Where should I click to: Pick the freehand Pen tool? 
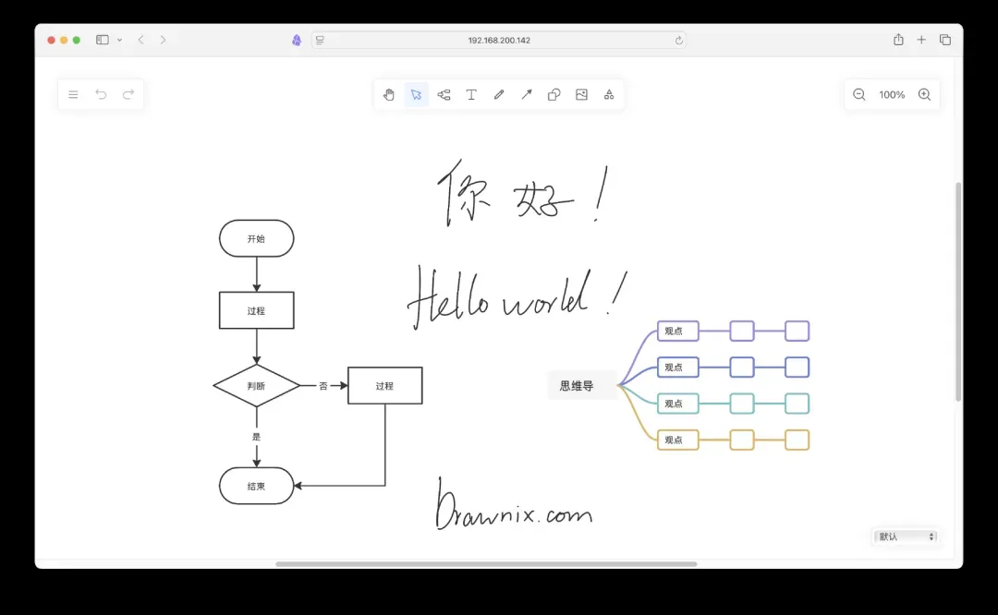tap(499, 94)
